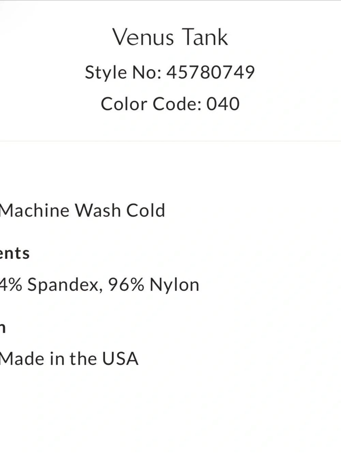341x454 pixels.
Task: Click the style number 45780749
Action: pyautogui.click(x=211, y=72)
